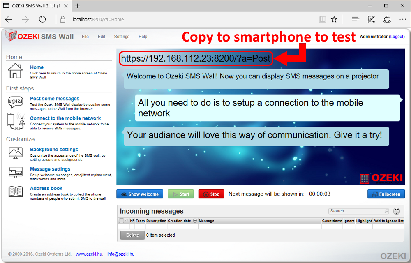Open the browser Hub icon
Screen dimensions: 411x263
[x=356, y=19]
